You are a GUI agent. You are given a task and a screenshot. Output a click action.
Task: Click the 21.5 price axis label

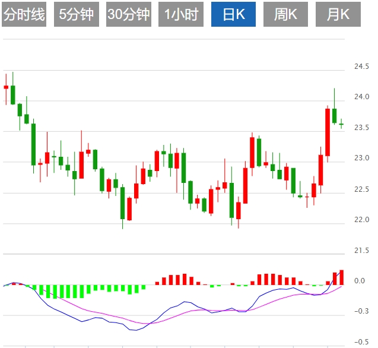(361, 251)
